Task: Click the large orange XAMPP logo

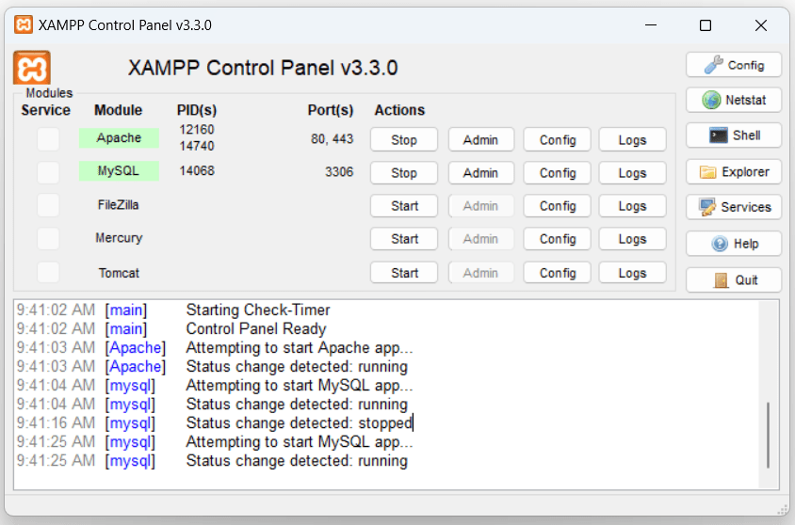Action: point(32,68)
